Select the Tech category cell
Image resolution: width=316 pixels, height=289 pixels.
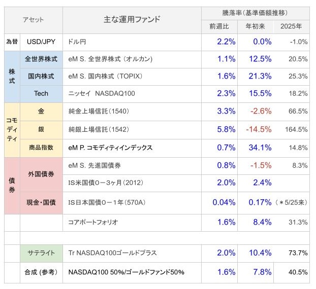click(41, 94)
